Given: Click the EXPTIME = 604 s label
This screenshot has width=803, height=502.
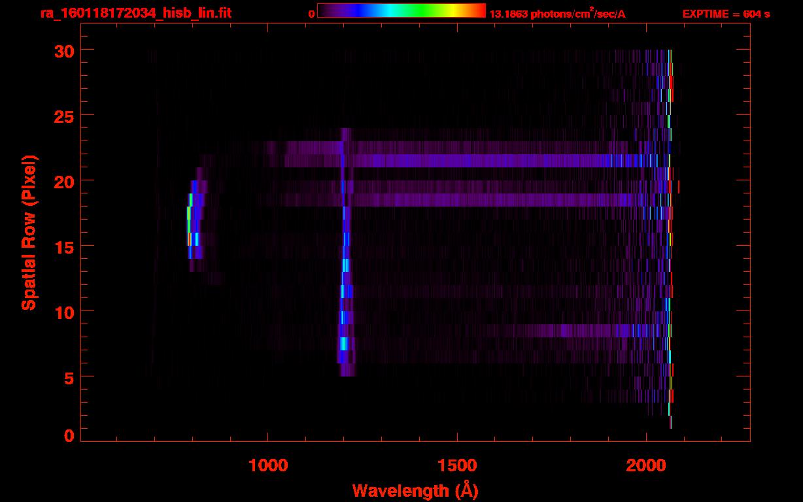Looking at the screenshot, I should (x=726, y=14).
